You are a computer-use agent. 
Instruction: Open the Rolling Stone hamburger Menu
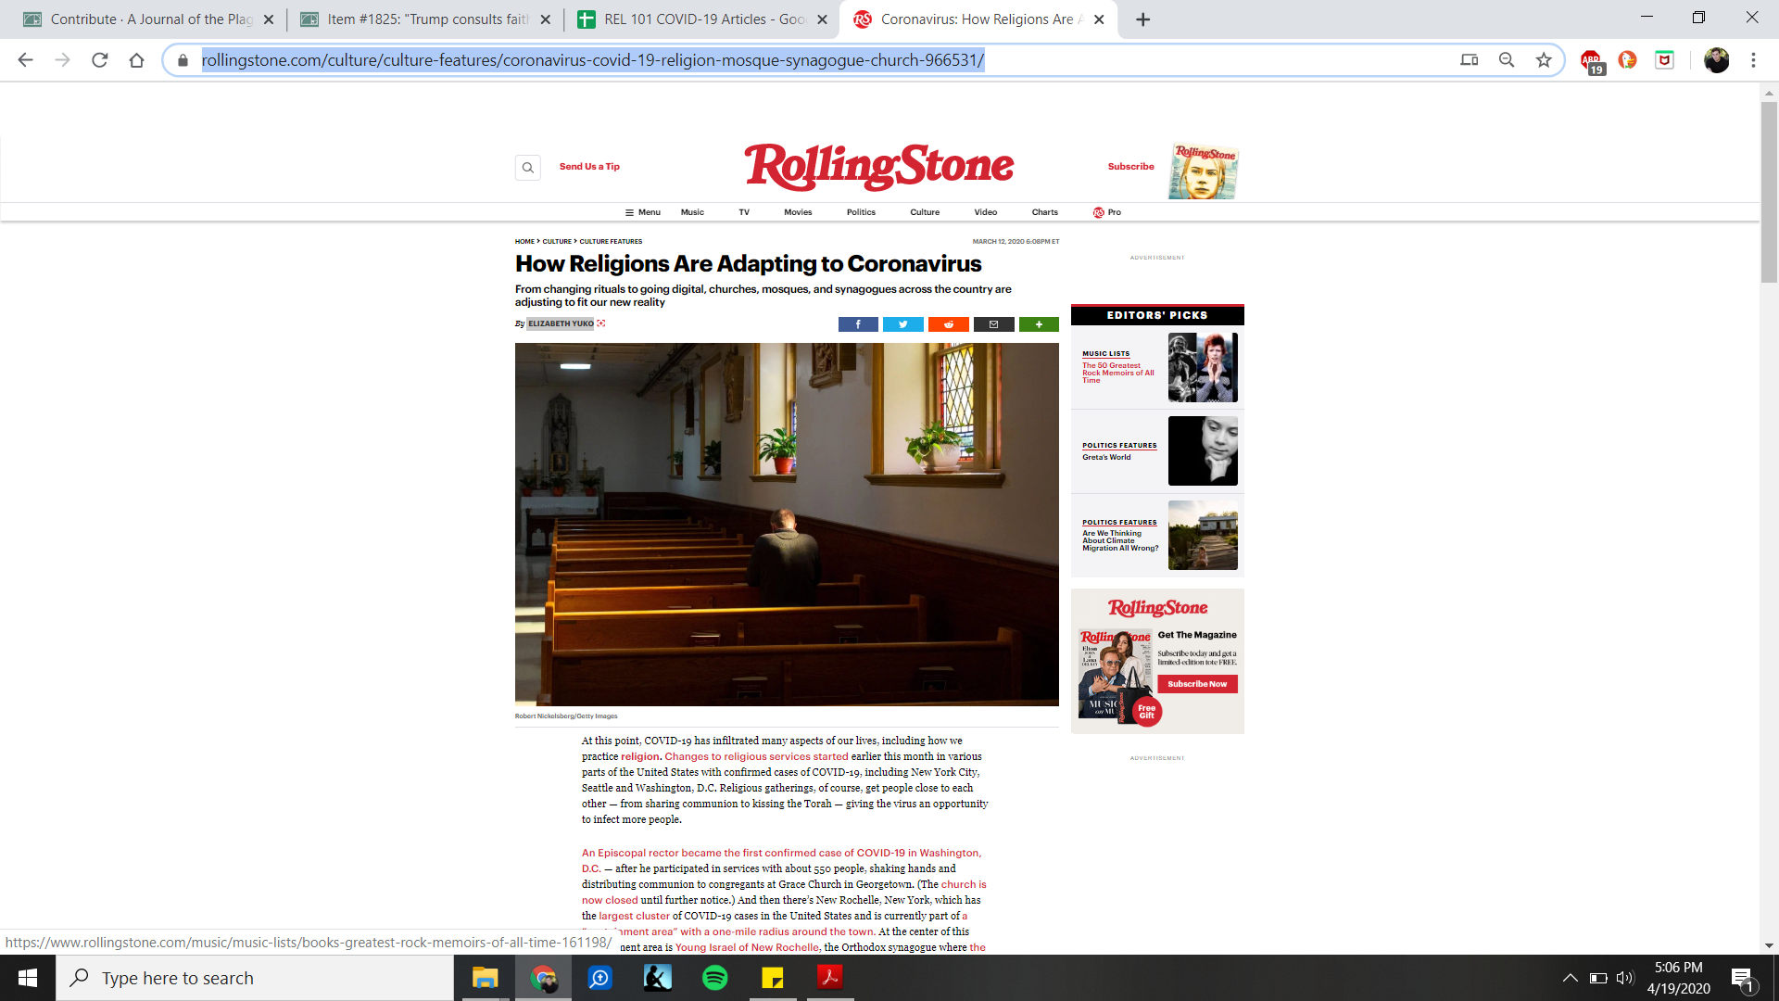[642, 212]
